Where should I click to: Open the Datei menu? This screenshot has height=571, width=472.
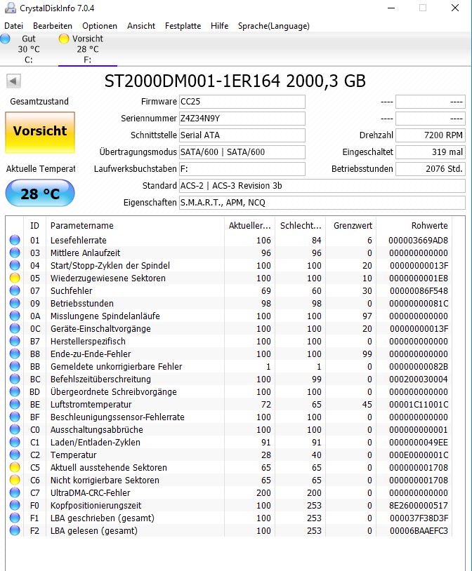pos(14,26)
